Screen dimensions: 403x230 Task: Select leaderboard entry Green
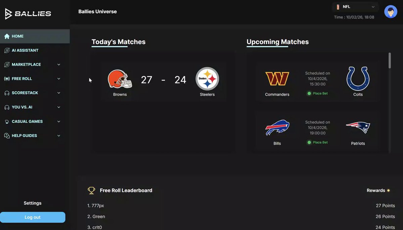click(x=96, y=217)
